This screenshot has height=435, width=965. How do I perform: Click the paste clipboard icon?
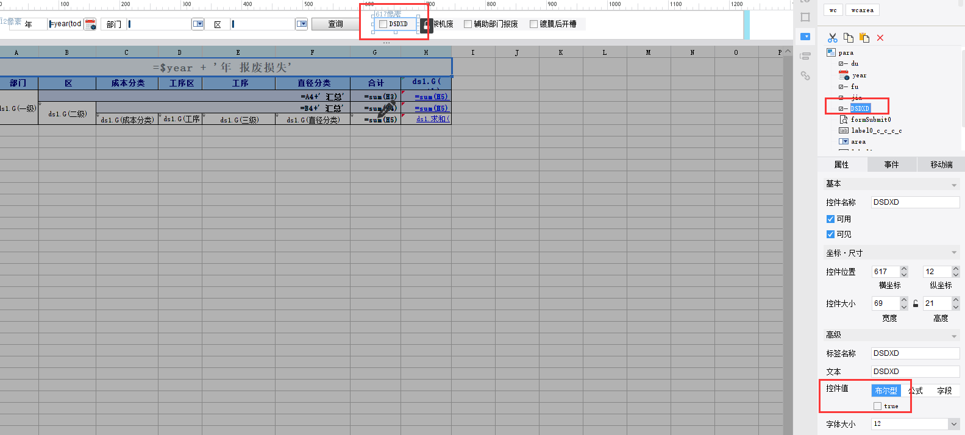(x=864, y=38)
